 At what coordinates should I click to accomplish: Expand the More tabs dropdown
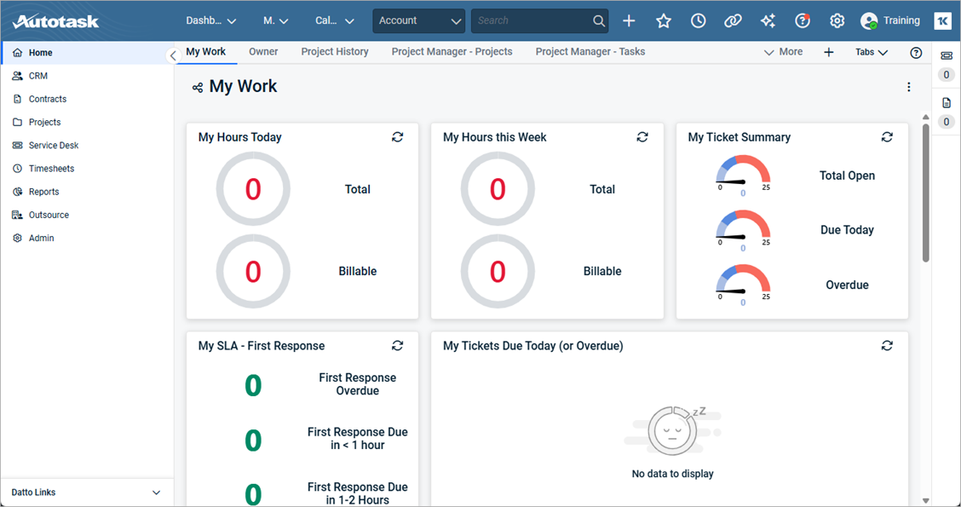click(783, 51)
